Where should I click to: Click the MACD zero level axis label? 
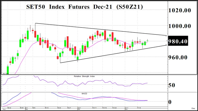pyautogui.click(x=170, y=102)
